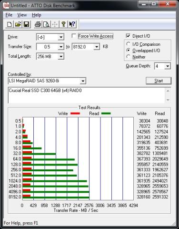This screenshot has height=229, width=179.
Task: Open the Drive dropdown
Action: click(x=61, y=37)
